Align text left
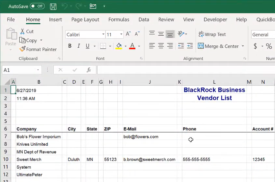 pyautogui.click(x=152, y=46)
